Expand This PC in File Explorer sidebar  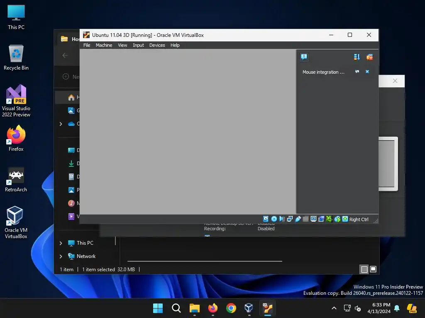click(61, 243)
